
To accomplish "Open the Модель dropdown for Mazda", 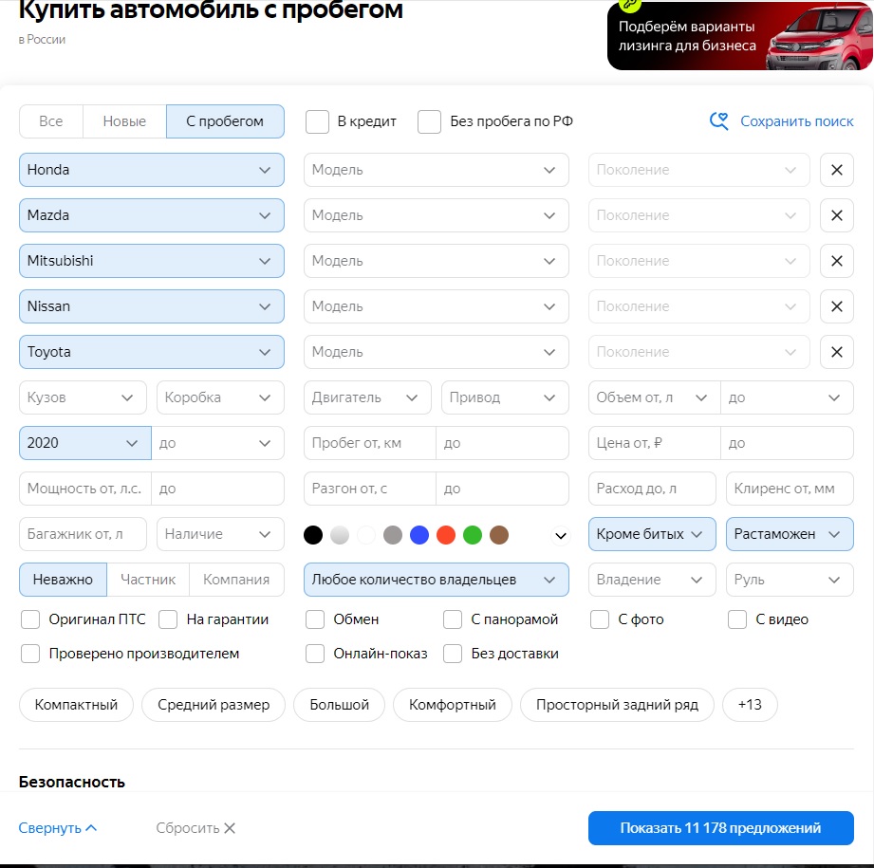I will tap(436, 215).
